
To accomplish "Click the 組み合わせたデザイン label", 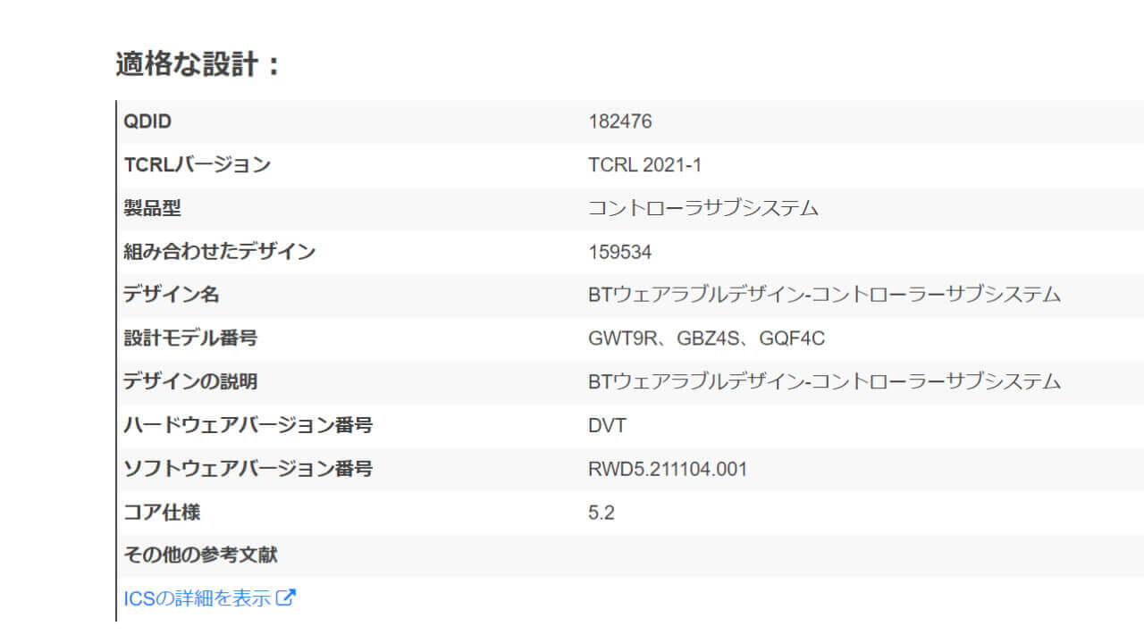I will pos(219,252).
